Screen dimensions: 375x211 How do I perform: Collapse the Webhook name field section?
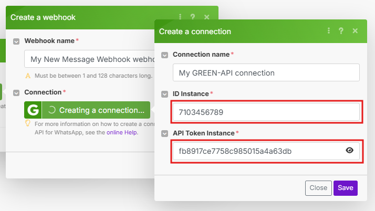[x=17, y=40]
